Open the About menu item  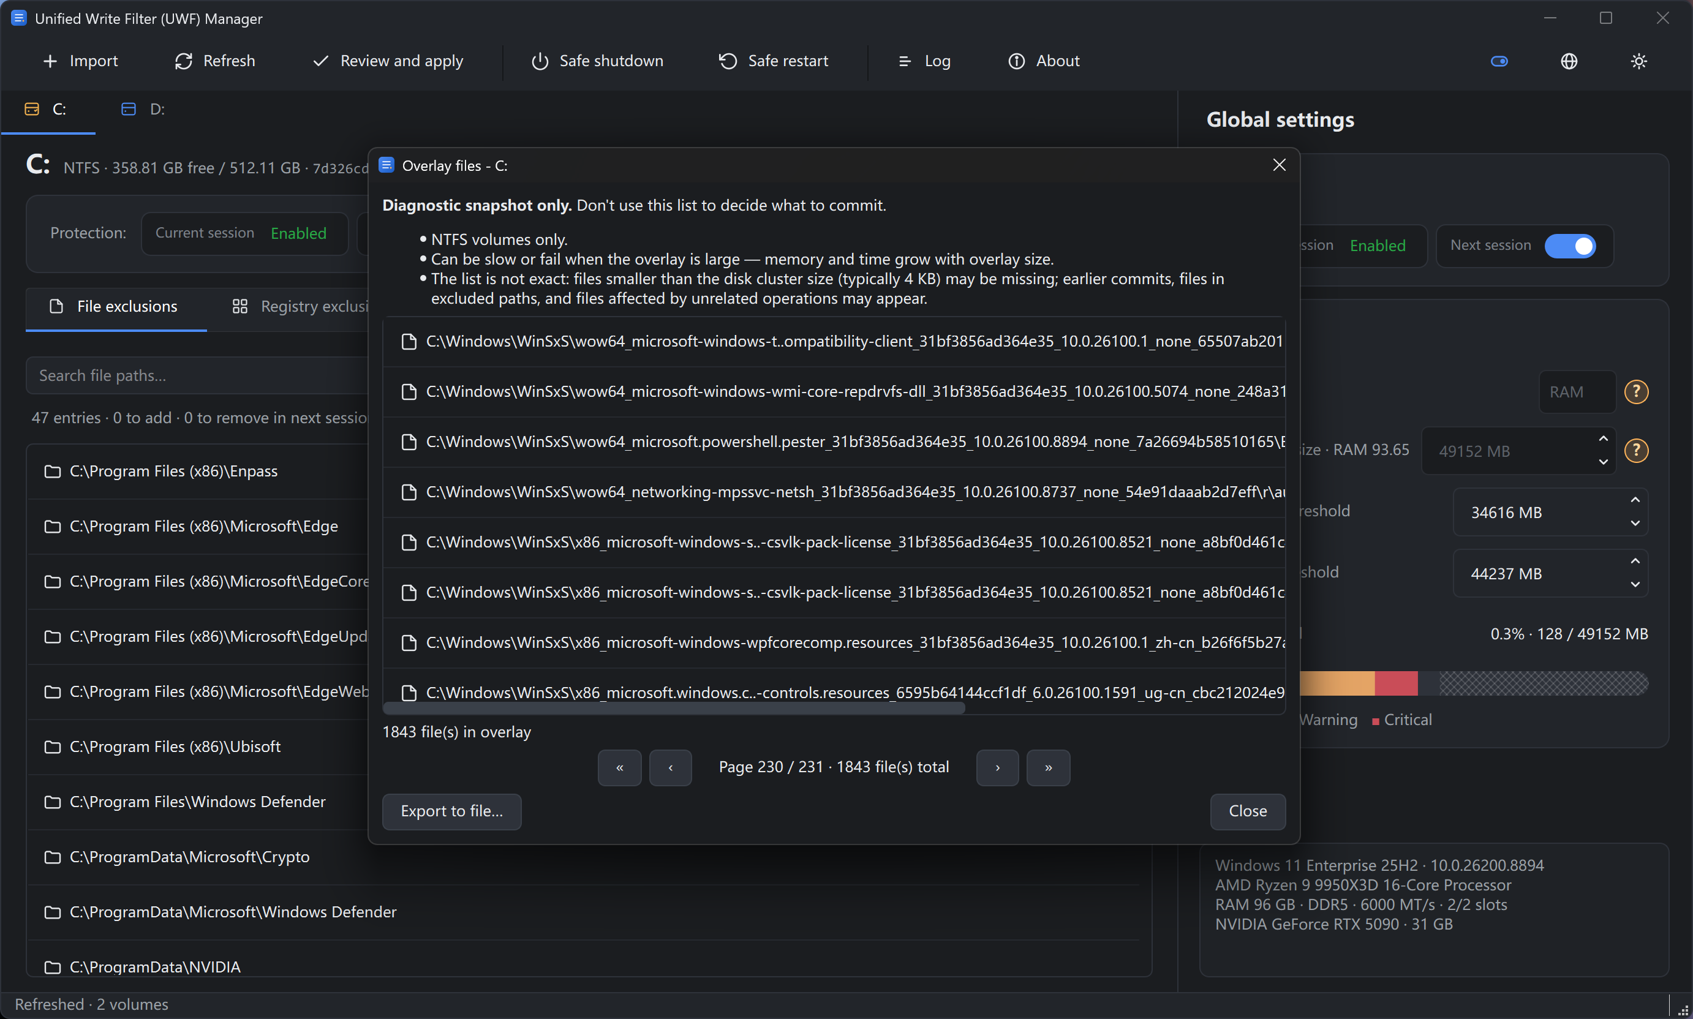(1044, 61)
